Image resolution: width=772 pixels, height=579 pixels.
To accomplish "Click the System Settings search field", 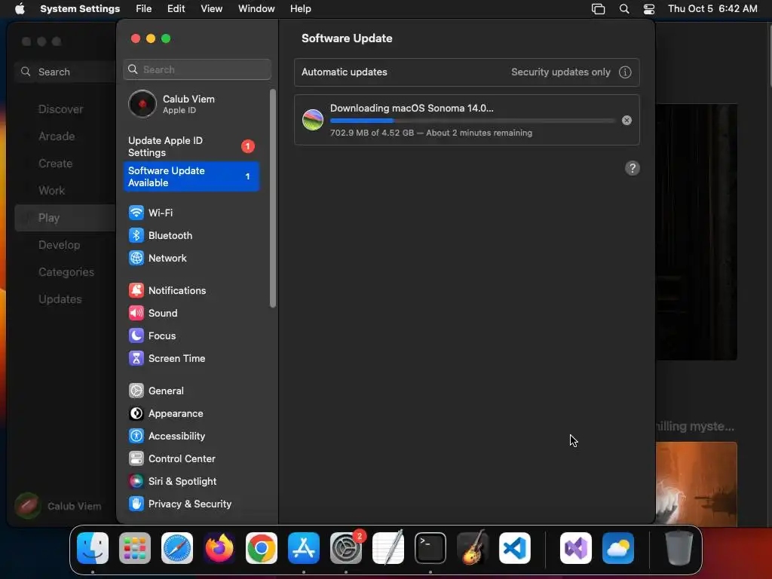I will pos(197,69).
